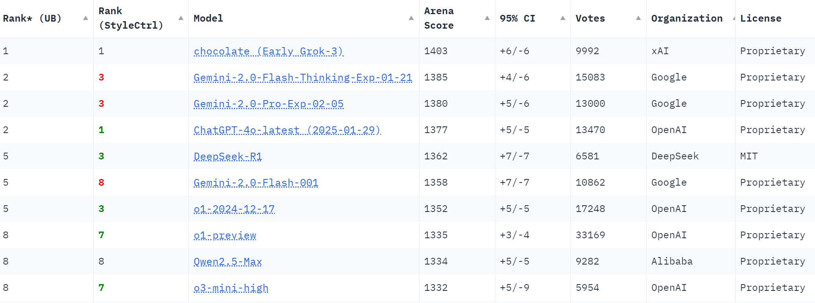Sort by 95% CI arrow icon
The width and height of the screenshot is (815, 303).
point(563,18)
